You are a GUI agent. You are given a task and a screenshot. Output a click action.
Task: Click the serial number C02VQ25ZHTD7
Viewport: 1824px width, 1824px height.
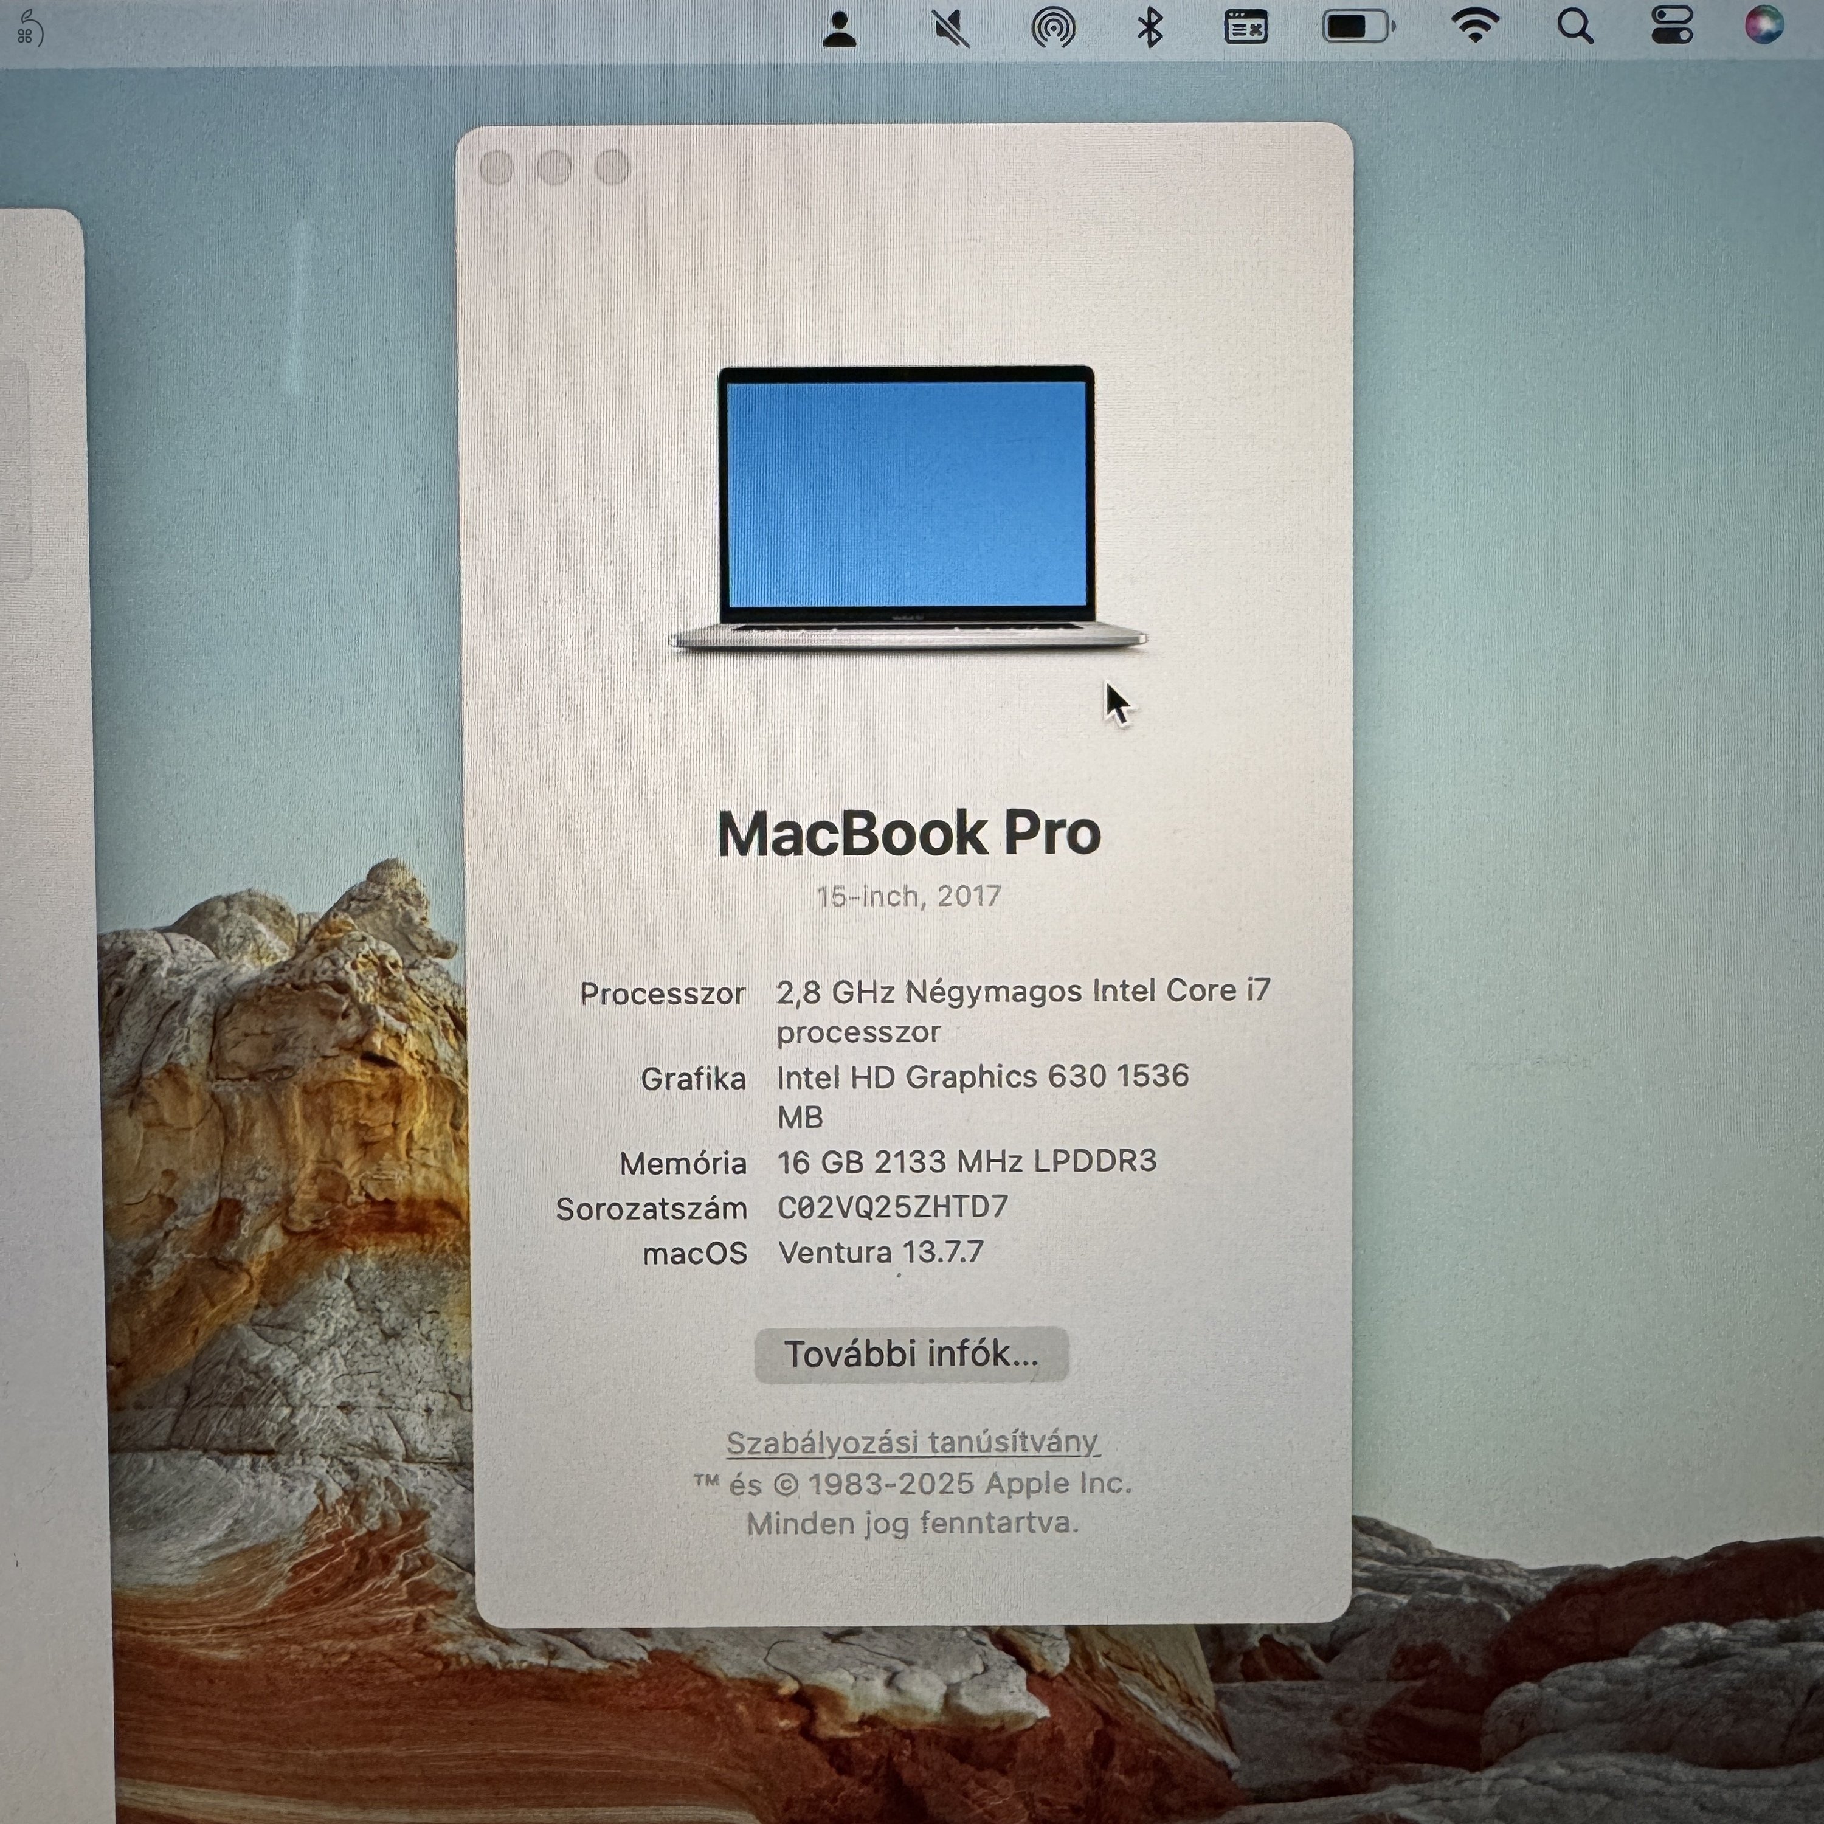(893, 1206)
